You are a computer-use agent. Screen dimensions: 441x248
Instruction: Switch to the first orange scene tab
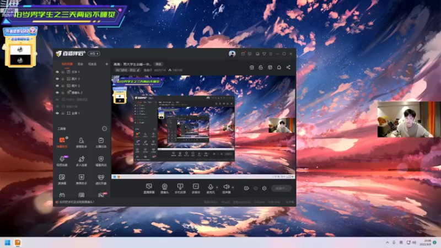pyautogui.click(x=67, y=64)
